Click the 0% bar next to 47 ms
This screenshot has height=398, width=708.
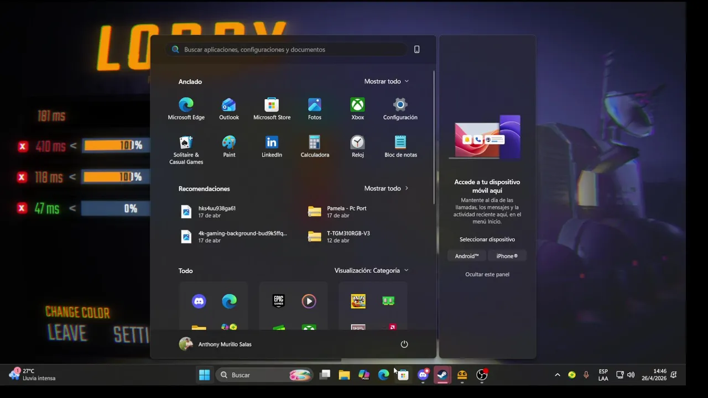(x=115, y=208)
